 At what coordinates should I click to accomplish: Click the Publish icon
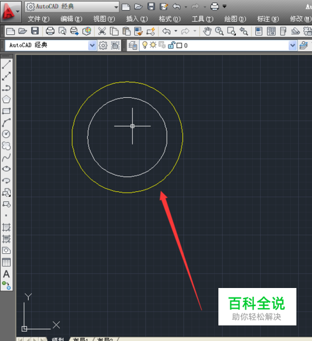point(74,31)
